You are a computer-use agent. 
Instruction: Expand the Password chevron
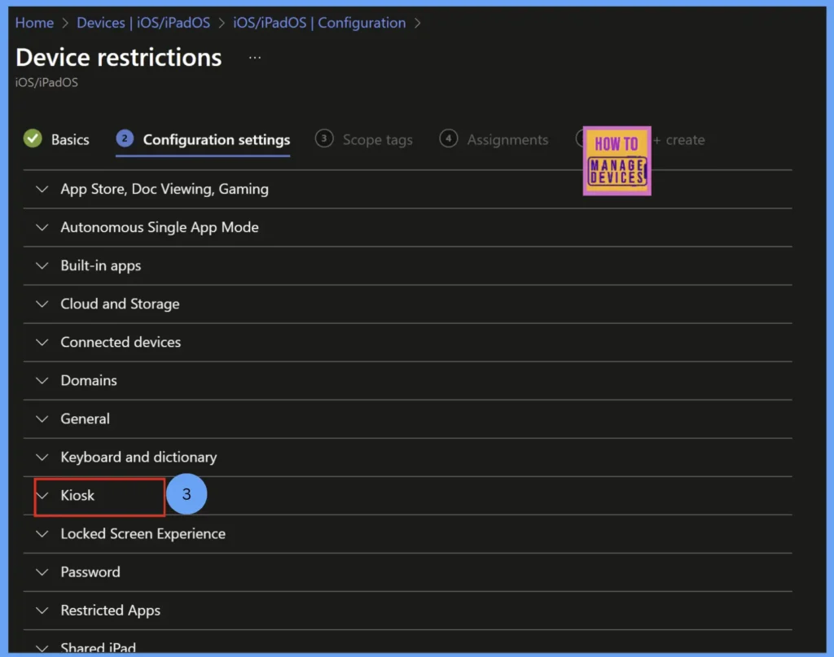(x=42, y=572)
